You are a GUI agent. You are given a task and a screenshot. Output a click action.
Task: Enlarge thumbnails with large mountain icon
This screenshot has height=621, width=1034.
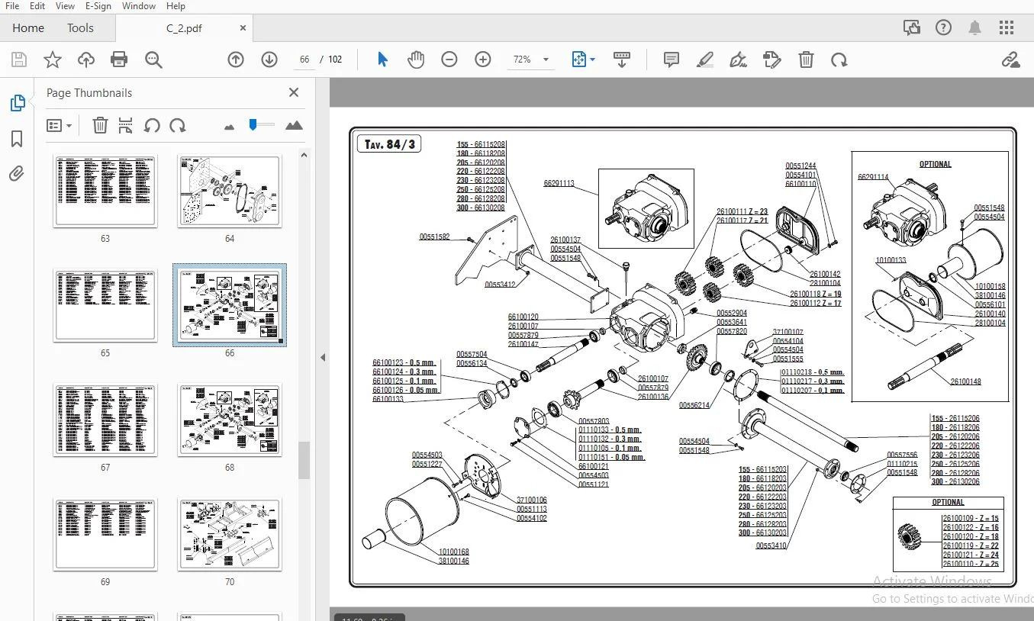point(294,126)
